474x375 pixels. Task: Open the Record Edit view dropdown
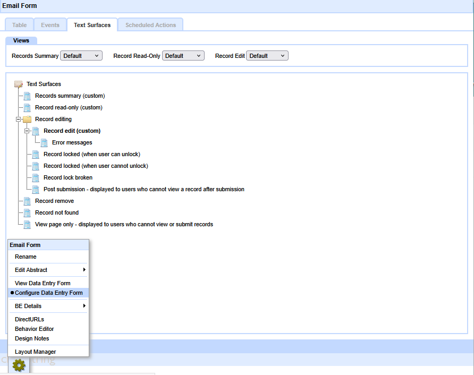[267, 56]
